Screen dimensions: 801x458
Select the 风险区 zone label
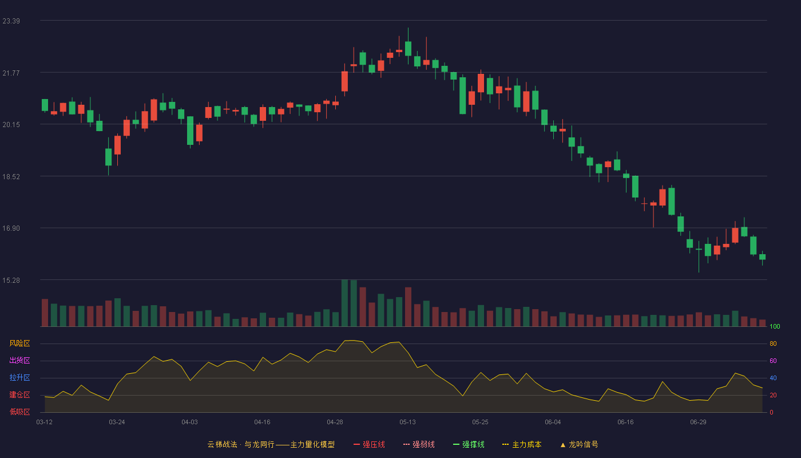(x=19, y=343)
